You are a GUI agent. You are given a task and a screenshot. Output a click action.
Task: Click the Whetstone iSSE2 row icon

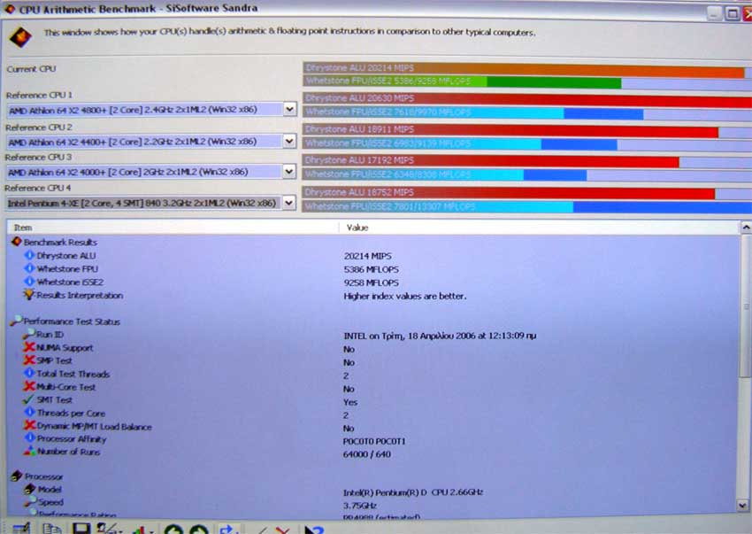coord(30,281)
